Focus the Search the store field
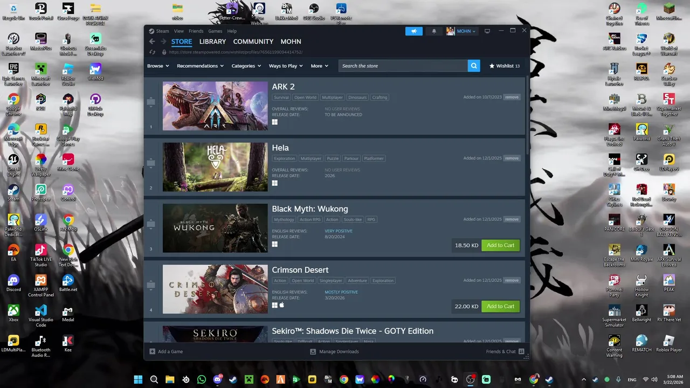The image size is (690, 388). tap(403, 66)
